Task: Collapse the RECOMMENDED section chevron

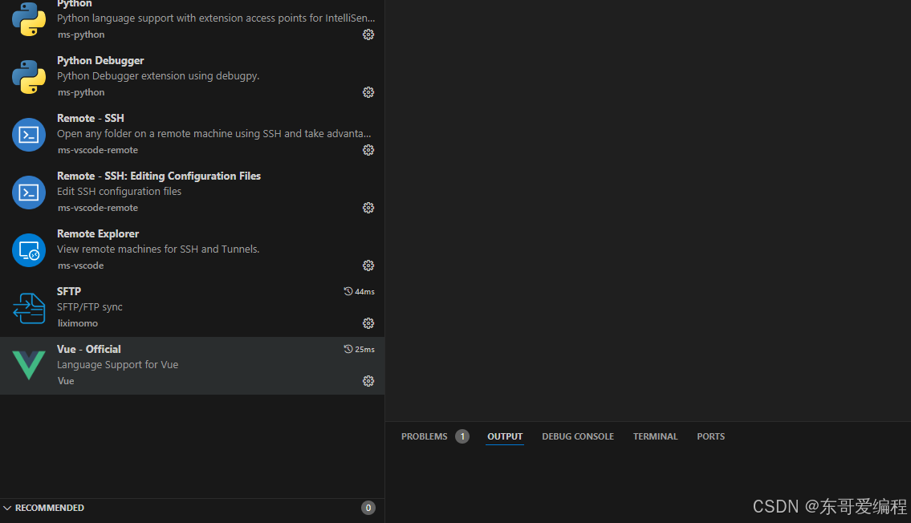Action: [x=7, y=508]
